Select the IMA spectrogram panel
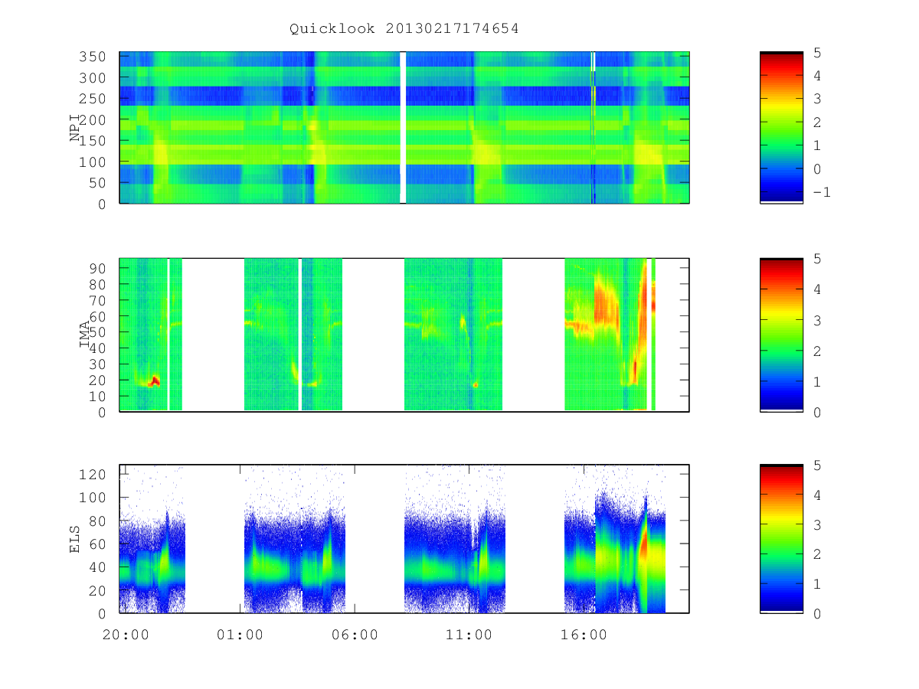This screenshot has width=919, height=689. tap(404, 335)
